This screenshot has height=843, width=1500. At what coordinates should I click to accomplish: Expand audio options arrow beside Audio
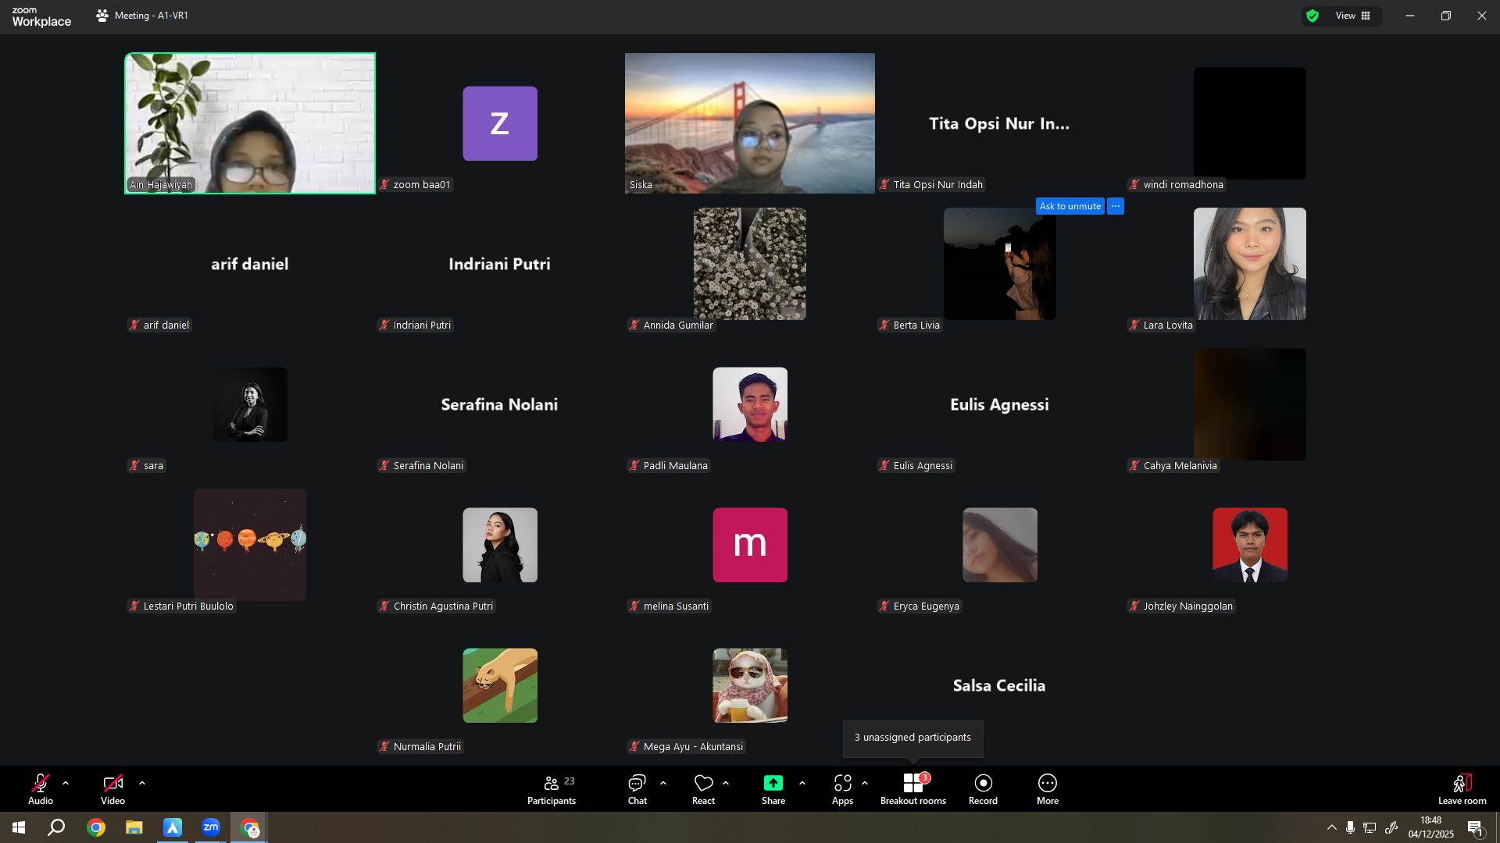click(66, 783)
